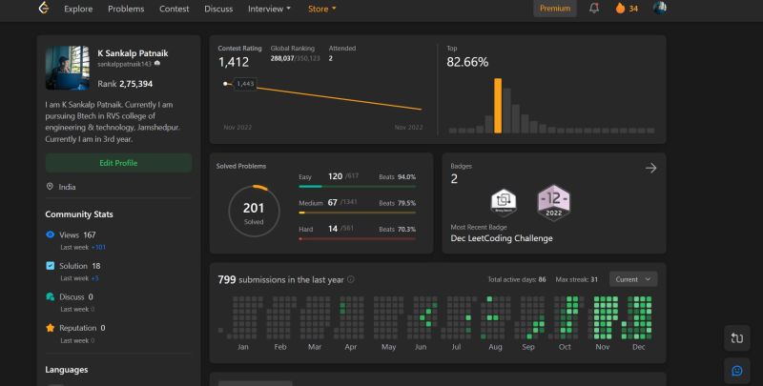Click the Medium 67 solved count

pos(332,203)
